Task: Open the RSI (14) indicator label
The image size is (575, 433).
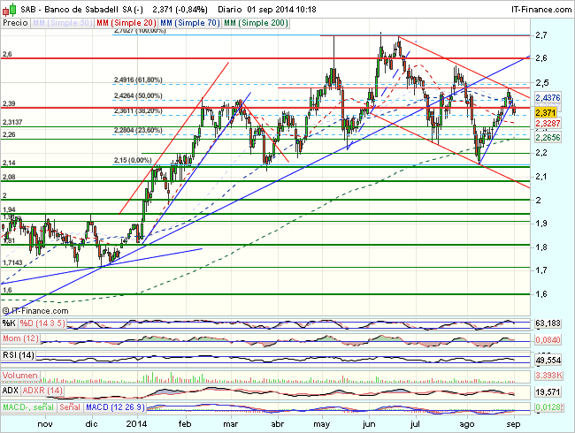Action: (18, 354)
